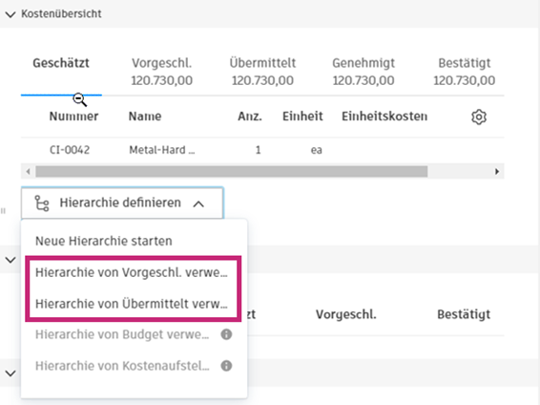The height and width of the screenshot is (405, 540).
Task: Open the Genehmigt 120.730,00 tab
Action: coord(363,72)
